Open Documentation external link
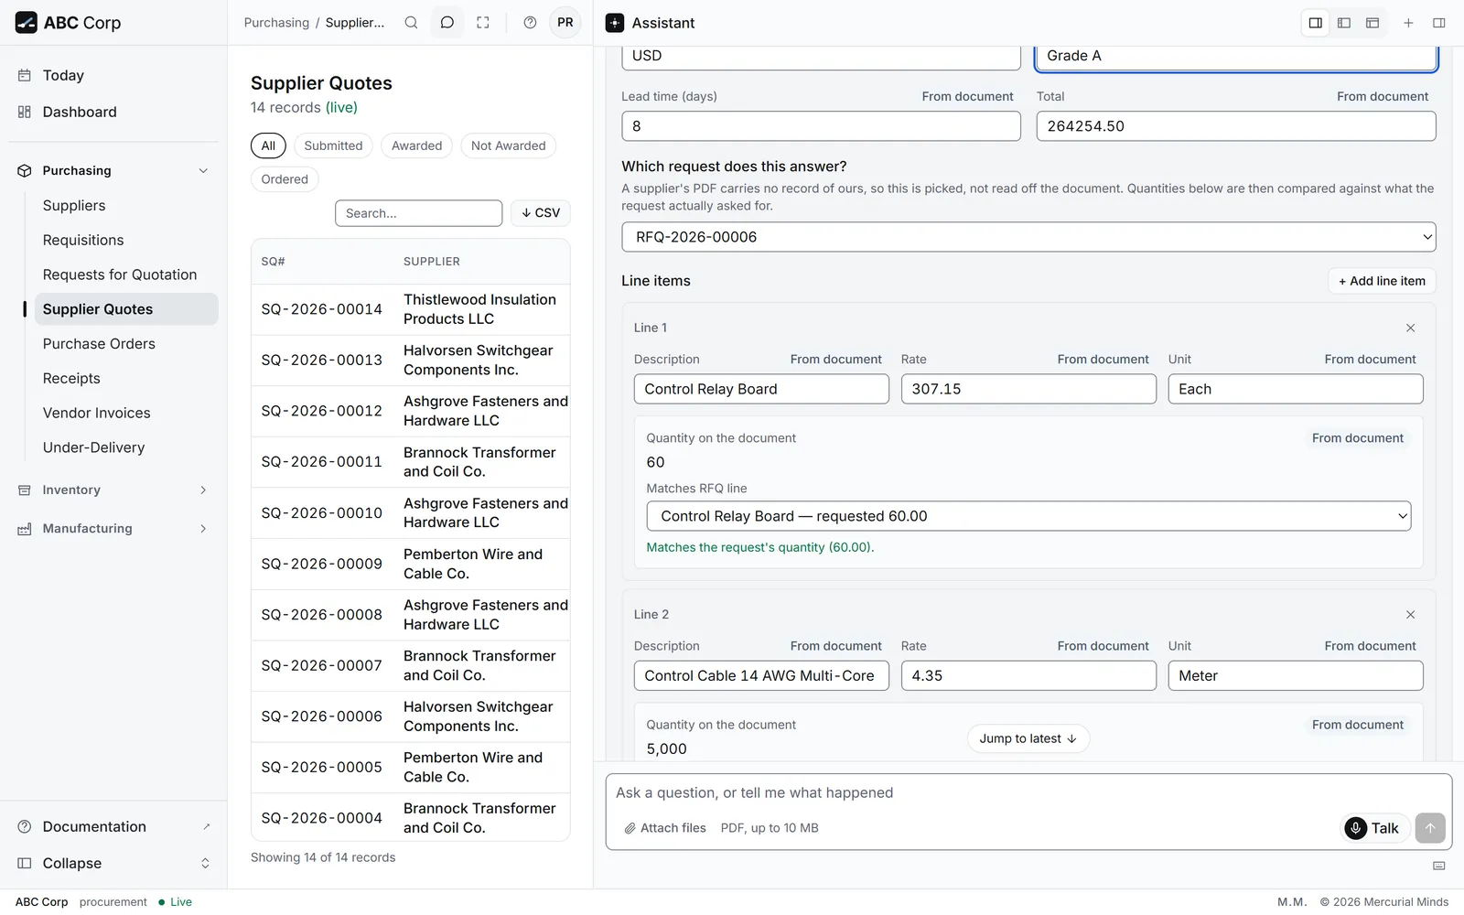Screen dimensions: 1464x915 (x=113, y=826)
